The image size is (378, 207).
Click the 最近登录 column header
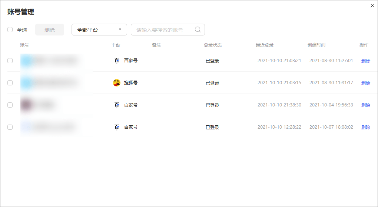pos(265,45)
